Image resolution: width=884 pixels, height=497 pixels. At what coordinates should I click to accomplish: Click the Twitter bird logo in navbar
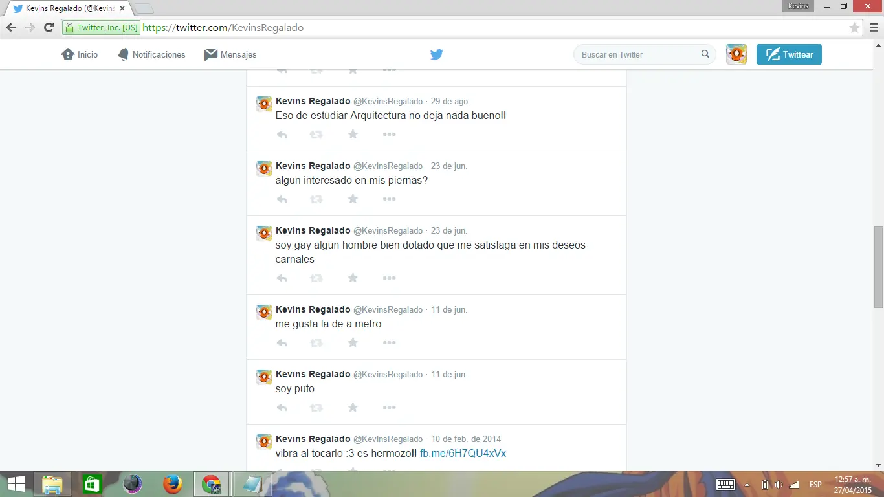pos(437,54)
